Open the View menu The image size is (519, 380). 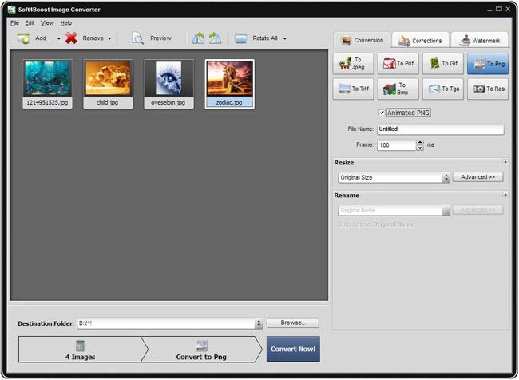pos(47,23)
